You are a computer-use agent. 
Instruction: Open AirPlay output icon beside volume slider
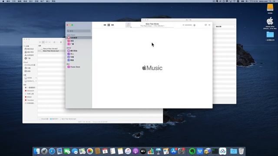coord(194,25)
